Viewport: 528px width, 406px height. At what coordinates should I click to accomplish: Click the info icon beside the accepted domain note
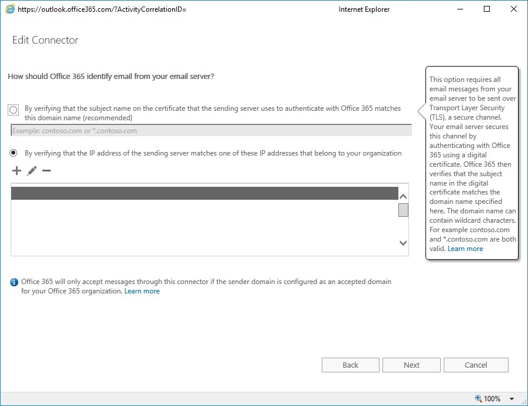point(13,282)
